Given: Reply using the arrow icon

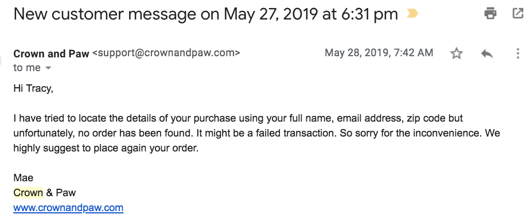Looking at the screenshot, I should (x=487, y=53).
